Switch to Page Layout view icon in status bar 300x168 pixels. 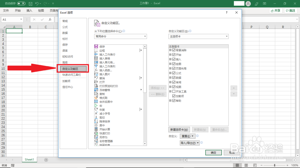click(x=246, y=165)
